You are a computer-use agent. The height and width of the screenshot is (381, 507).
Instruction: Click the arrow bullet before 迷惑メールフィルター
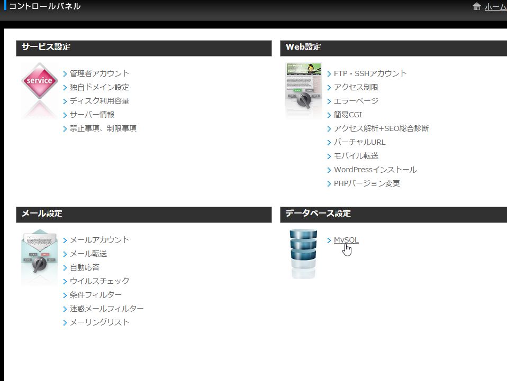pos(65,309)
